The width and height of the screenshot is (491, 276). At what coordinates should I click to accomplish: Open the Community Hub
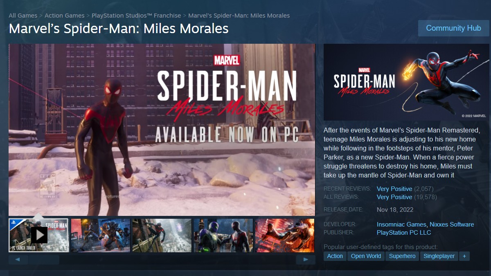[453, 28]
